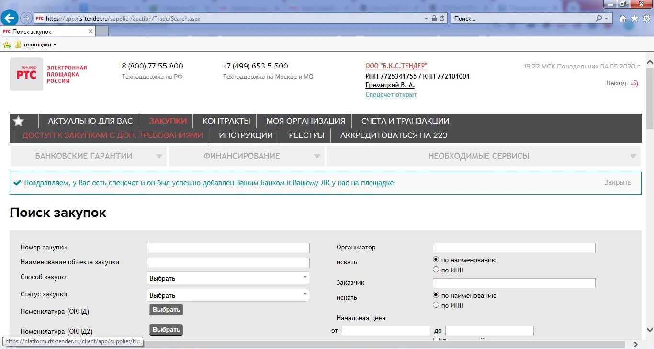Image resolution: width=654 pixels, height=349 pixels.
Task: Dismiss the notification with Закрыть link
Action: [618, 183]
